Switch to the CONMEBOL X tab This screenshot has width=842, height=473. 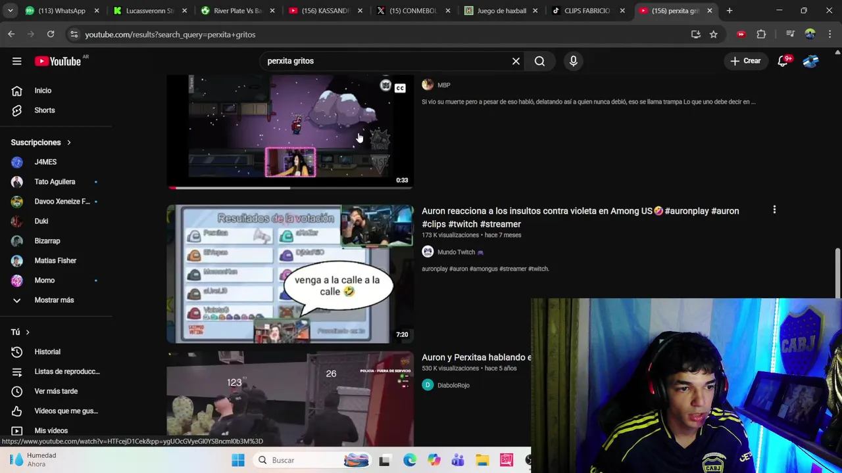[412, 11]
